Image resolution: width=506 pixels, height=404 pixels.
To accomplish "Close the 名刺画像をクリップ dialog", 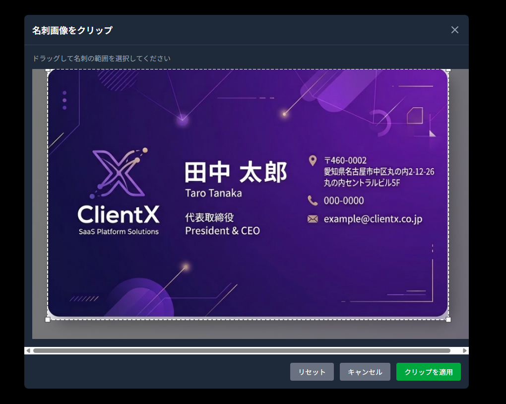I will [x=454, y=30].
